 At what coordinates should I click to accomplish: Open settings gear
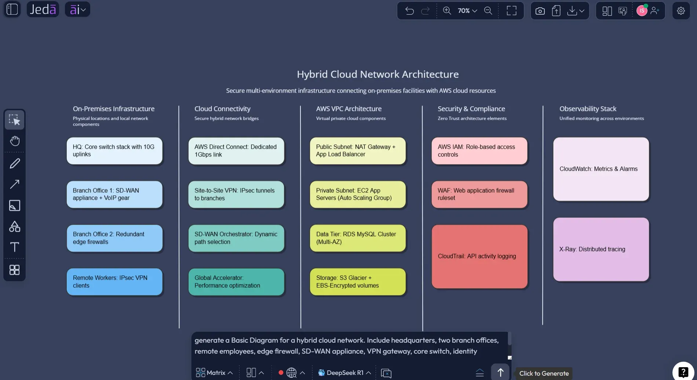click(681, 11)
